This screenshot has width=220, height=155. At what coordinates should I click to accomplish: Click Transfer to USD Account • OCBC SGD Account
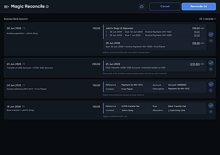point(30,68)
